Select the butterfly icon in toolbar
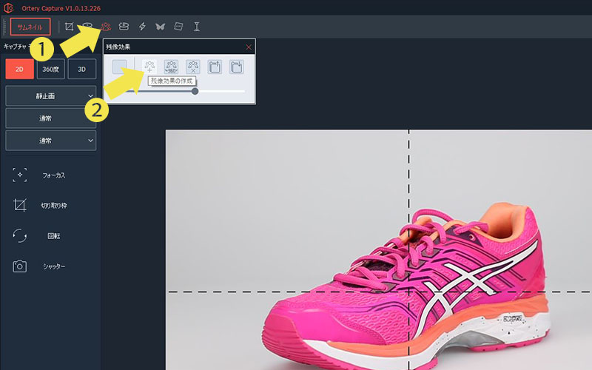The height and width of the screenshot is (370, 592). tap(160, 27)
